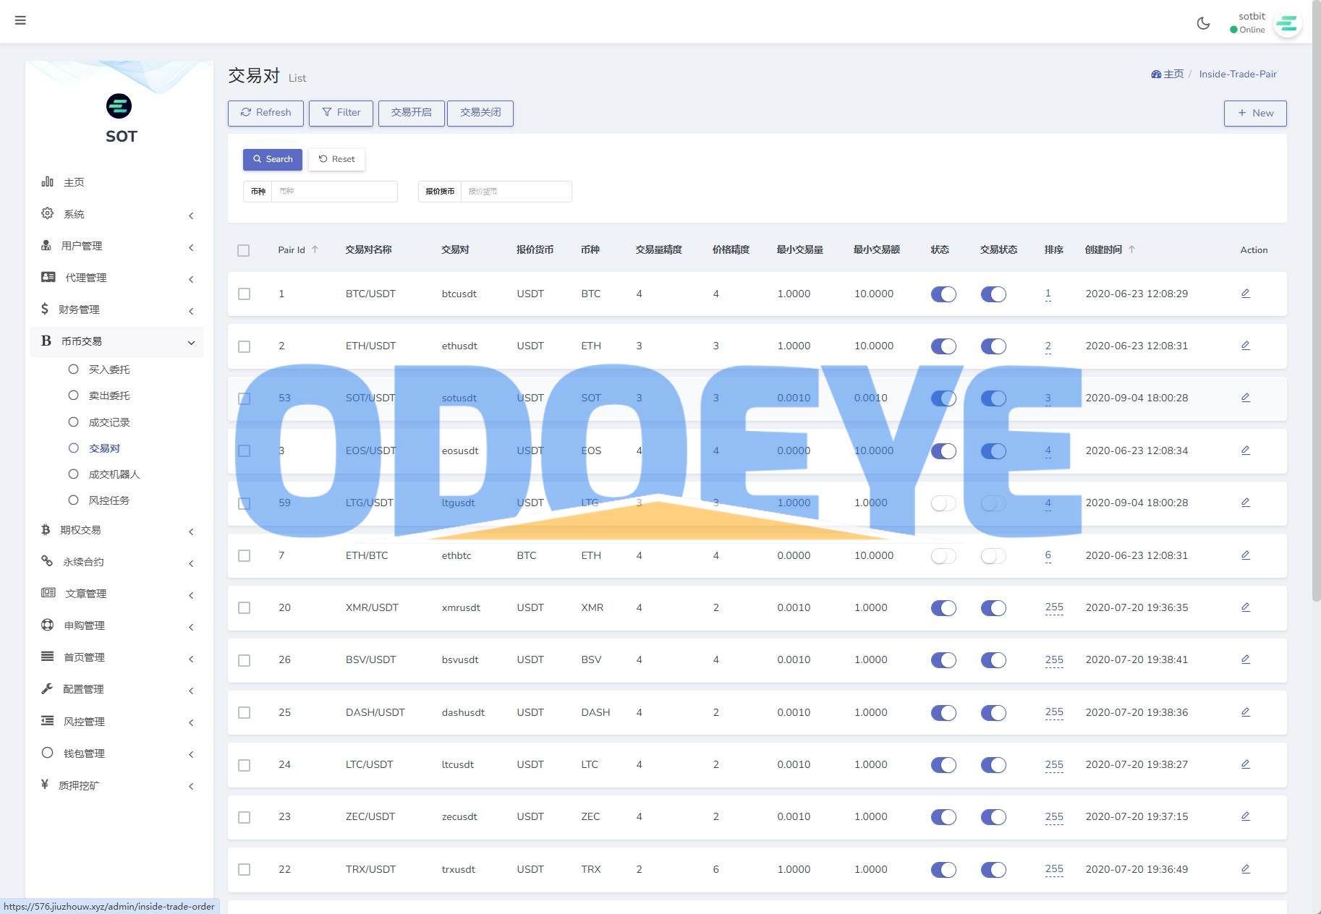Edit the SOT/USDT row pencil icon
This screenshot has height=914, width=1321.
(1245, 398)
